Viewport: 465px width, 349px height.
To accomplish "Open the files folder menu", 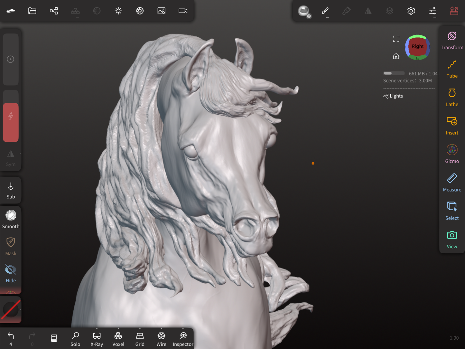I will (32, 11).
